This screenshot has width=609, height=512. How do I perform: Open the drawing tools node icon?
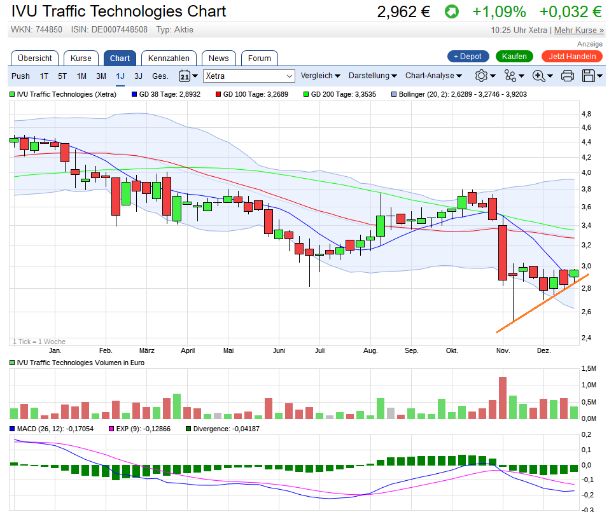click(510, 76)
